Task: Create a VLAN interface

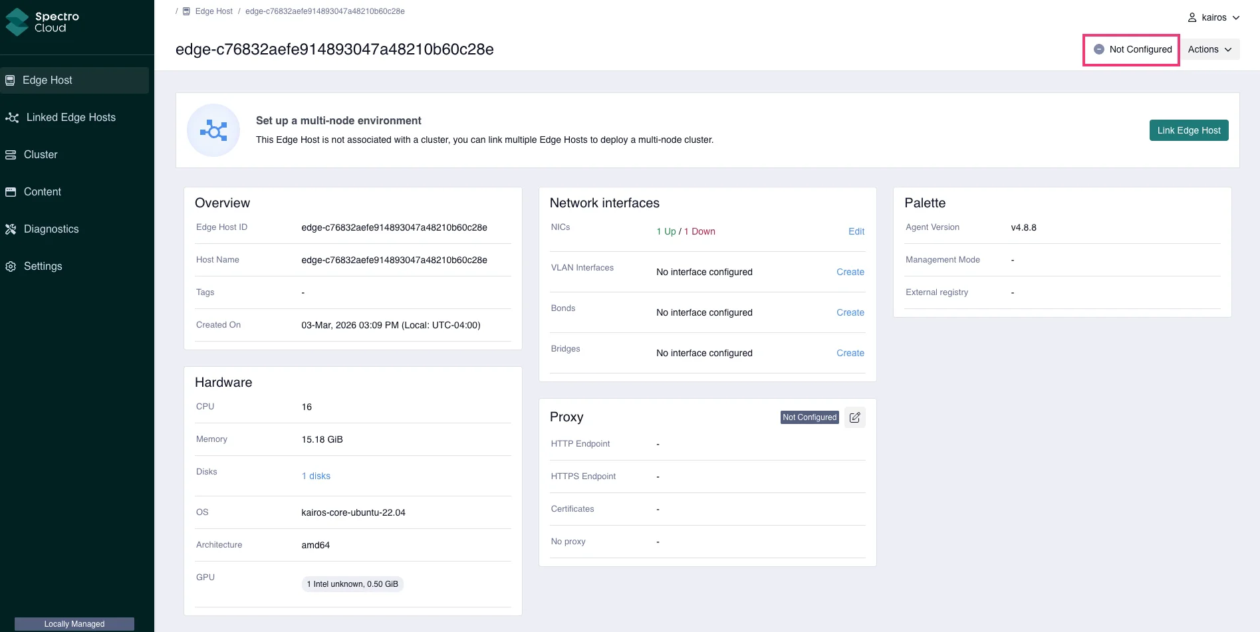Action: point(850,272)
